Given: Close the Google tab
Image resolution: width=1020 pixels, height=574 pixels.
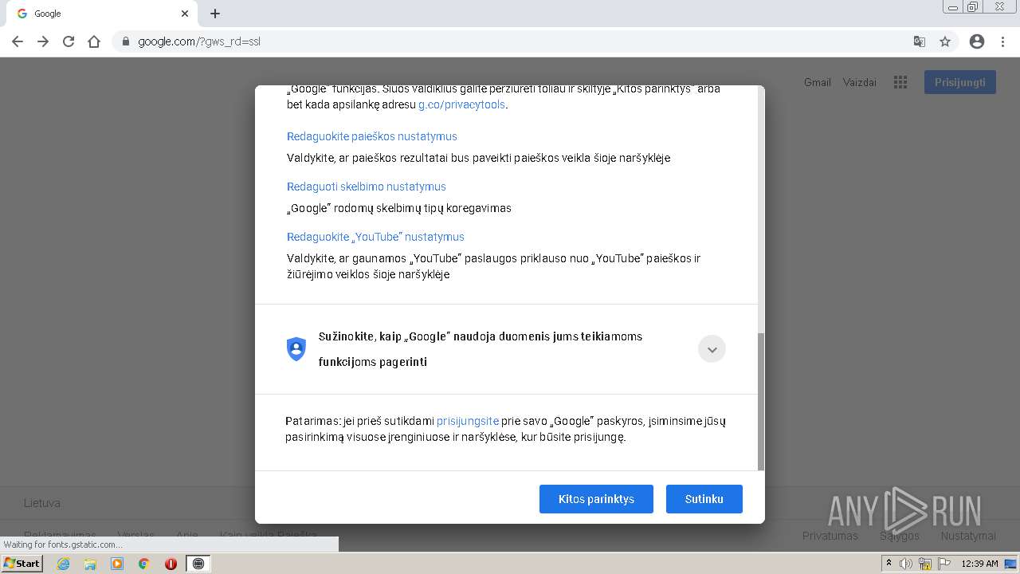Looking at the screenshot, I should click(185, 14).
